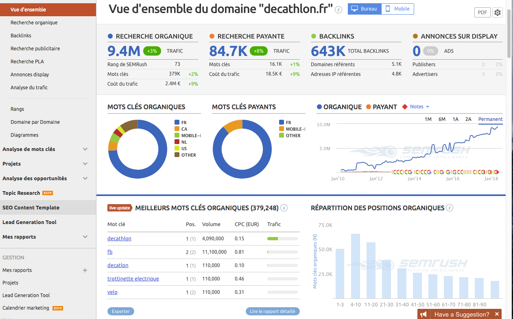Toggle the Organique series in the chart legend

click(x=339, y=107)
